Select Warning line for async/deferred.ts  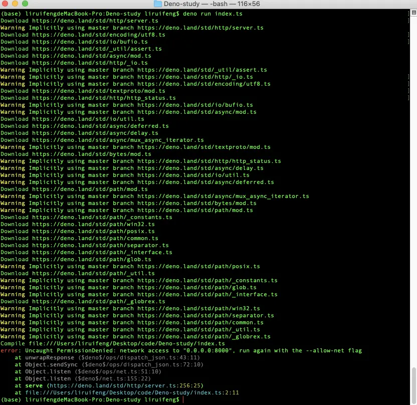137,182
